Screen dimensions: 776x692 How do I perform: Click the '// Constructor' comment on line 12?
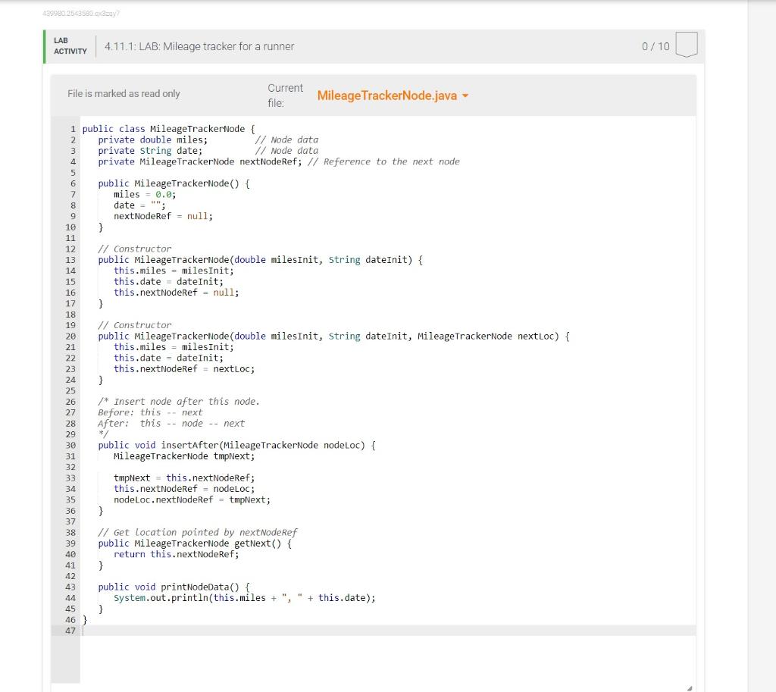click(x=134, y=248)
